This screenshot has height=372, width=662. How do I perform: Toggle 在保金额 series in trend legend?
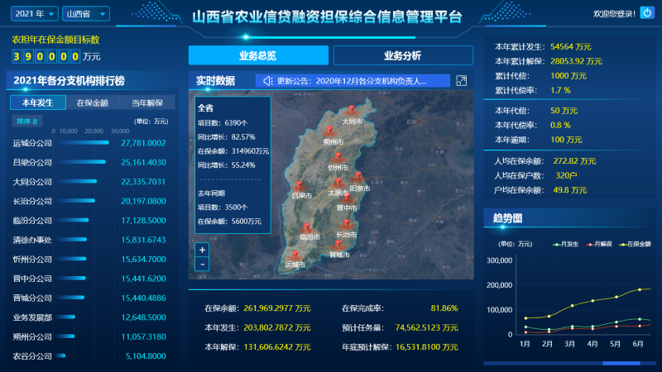coord(635,244)
